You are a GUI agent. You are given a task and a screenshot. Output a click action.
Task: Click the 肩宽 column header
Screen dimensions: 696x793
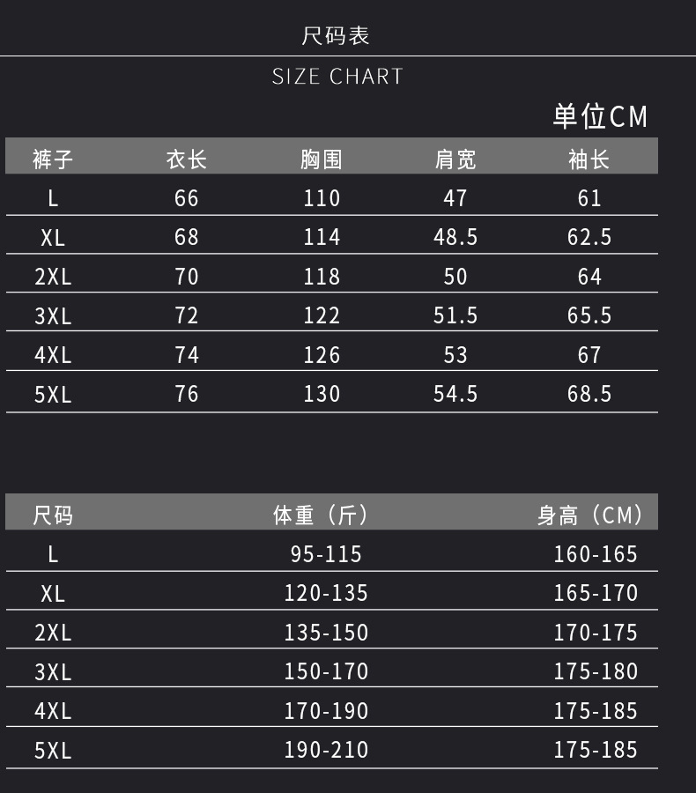pos(455,159)
